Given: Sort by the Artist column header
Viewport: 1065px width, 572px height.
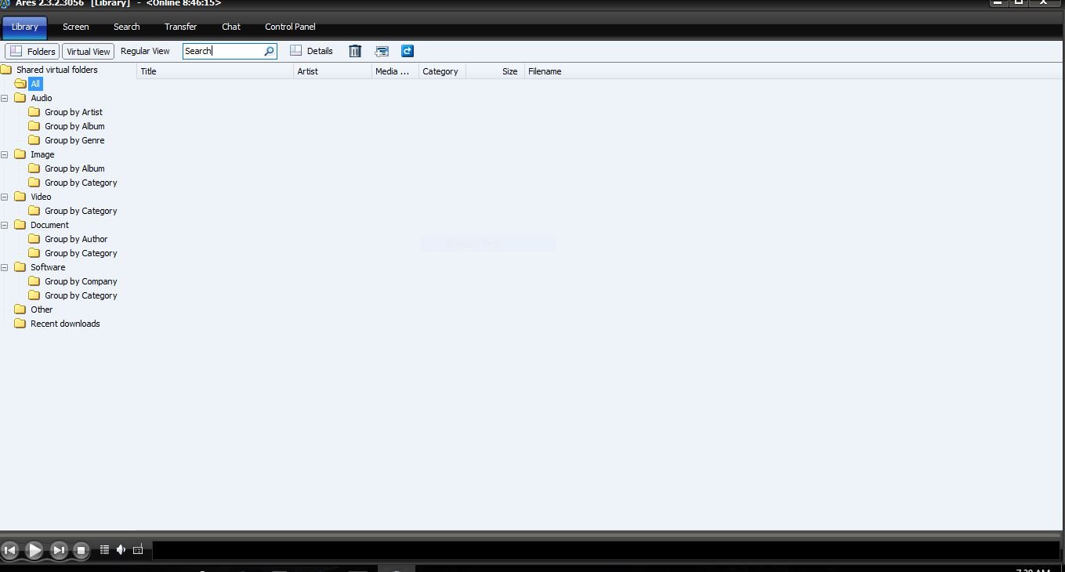Looking at the screenshot, I should 333,71.
